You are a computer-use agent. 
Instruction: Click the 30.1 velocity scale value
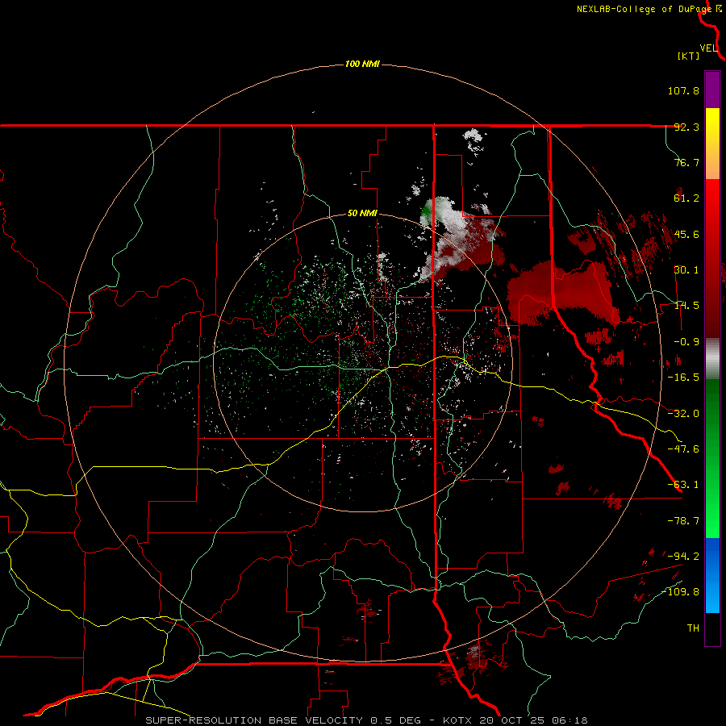[x=686, y=270]
